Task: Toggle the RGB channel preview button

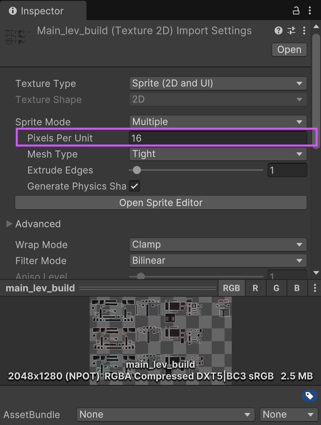Action: [x=231, y=288]
